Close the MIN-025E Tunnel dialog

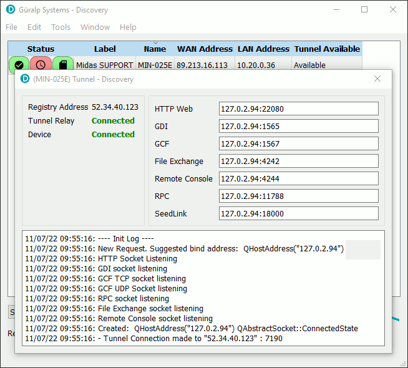coord(377,79)
